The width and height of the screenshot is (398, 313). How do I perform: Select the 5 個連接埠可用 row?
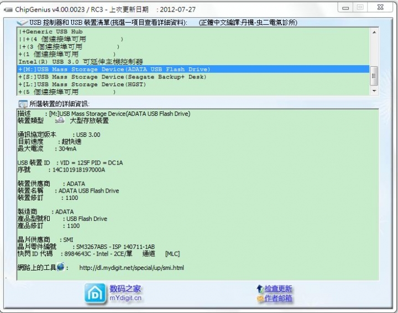click(x=193, y=92)
